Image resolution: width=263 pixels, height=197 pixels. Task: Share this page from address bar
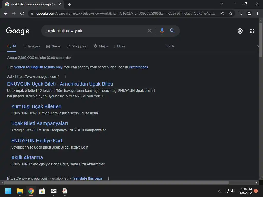tap(222, 13)
